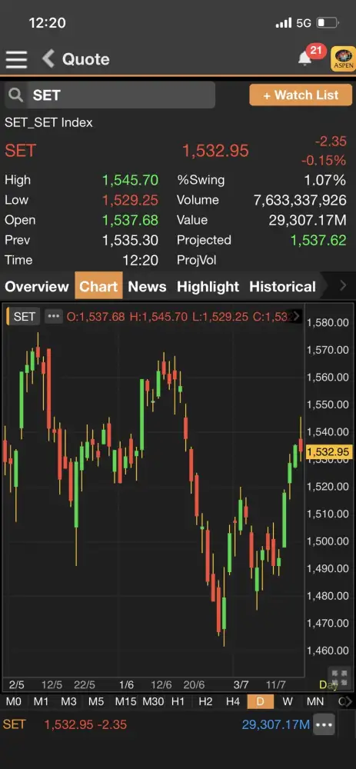Open the hamburger main menu
The width and height of the screenshot is (356, 769).
[17, 59]
